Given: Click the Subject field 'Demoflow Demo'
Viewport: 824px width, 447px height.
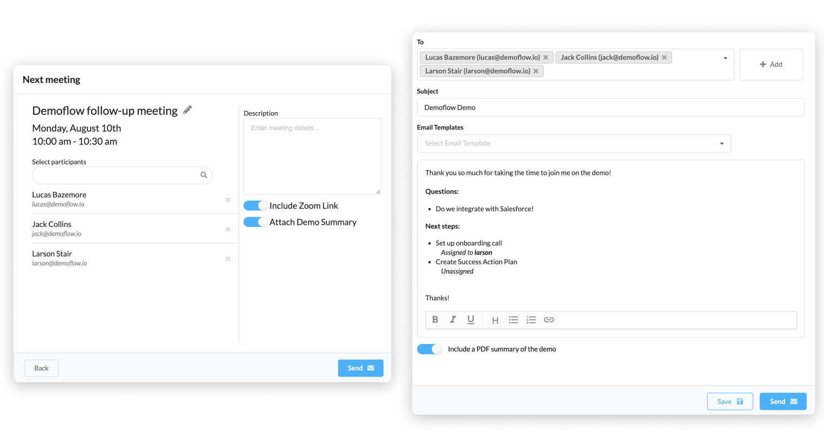Looking at the screenshot, I should [x=611, y=107].
